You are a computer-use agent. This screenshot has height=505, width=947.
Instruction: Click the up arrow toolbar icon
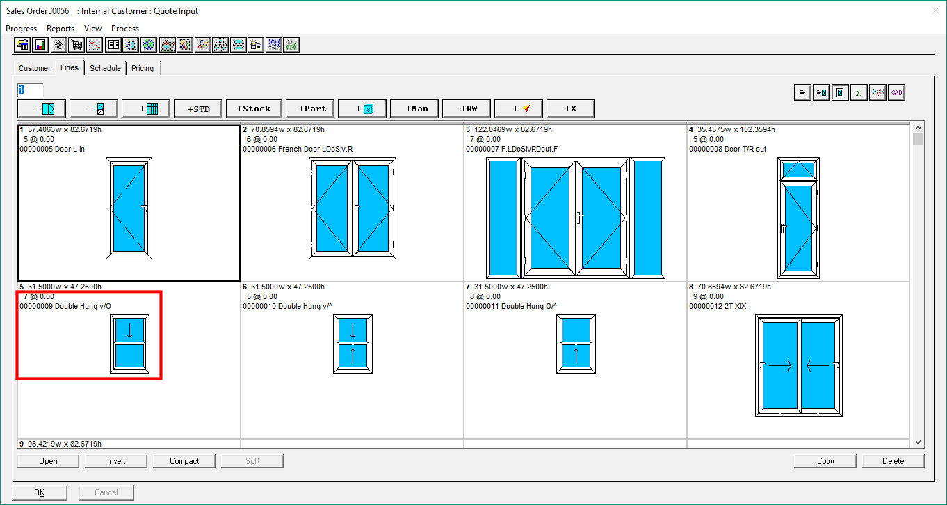[x=58, y=45]
